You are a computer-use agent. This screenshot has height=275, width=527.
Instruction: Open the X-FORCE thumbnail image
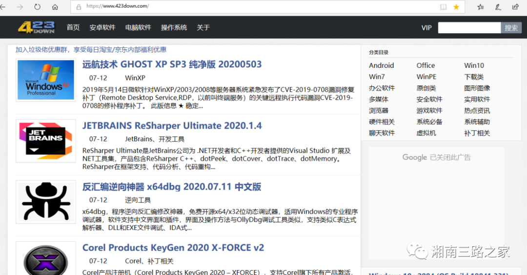[46, 258]
